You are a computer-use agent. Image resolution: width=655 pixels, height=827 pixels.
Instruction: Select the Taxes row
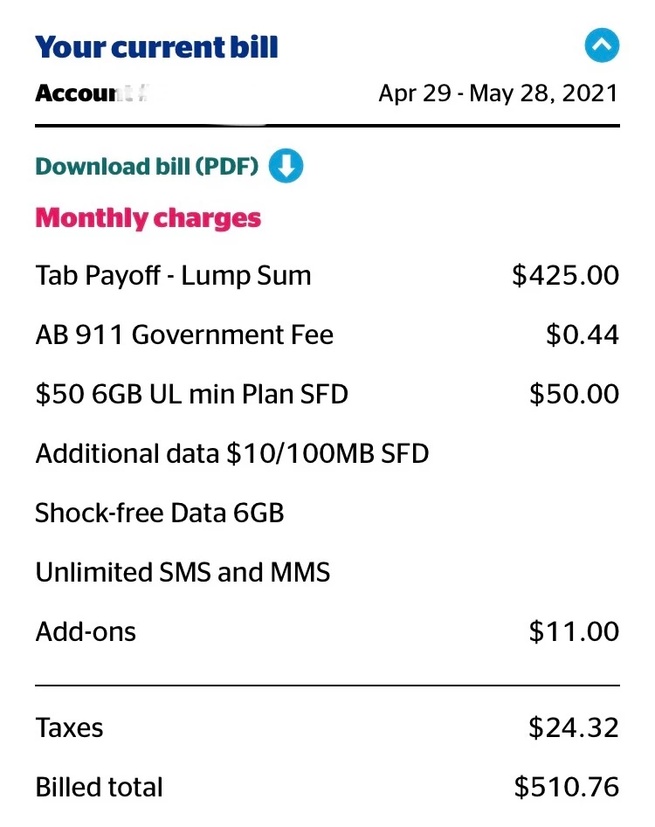point(327,727)
